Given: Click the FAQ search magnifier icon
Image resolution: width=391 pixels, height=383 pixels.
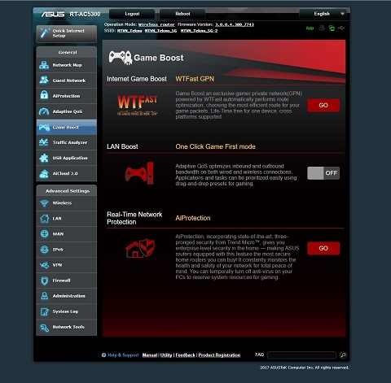Looking at the screenshot, I should tap(343, 355).
